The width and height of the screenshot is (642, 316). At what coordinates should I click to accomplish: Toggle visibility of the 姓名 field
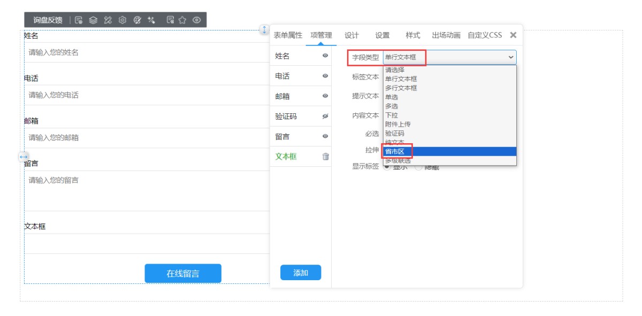pyautogui.click(x=325, y=56)
